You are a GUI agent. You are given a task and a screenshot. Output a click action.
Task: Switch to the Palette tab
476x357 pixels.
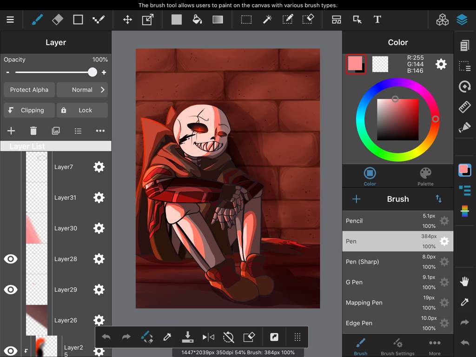point(425,177)
